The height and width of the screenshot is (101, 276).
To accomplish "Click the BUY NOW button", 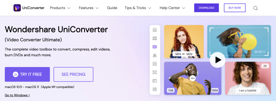I will coord(235,8).
